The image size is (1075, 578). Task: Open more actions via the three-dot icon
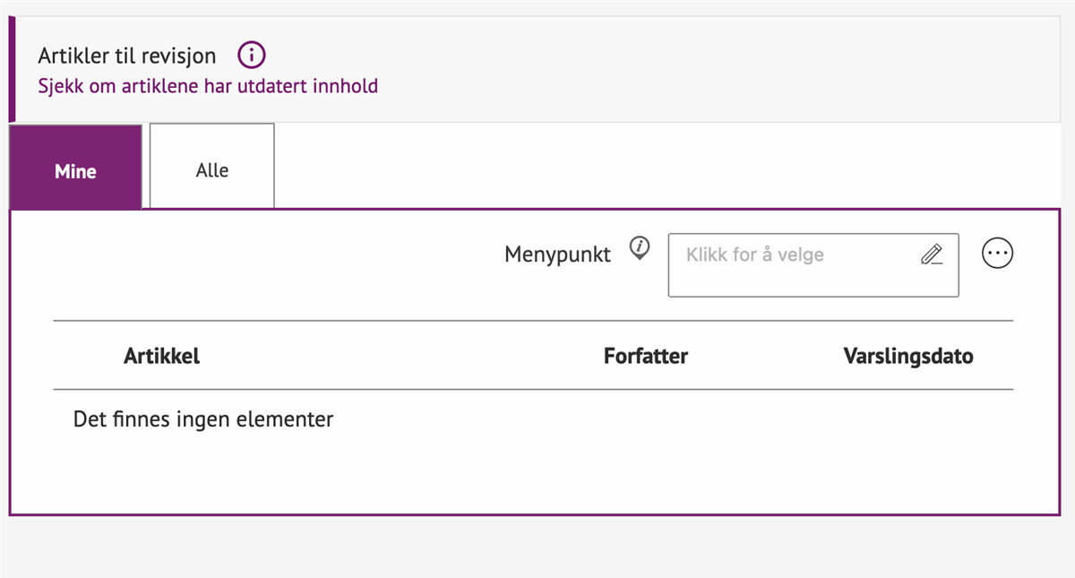pos(998,253)
